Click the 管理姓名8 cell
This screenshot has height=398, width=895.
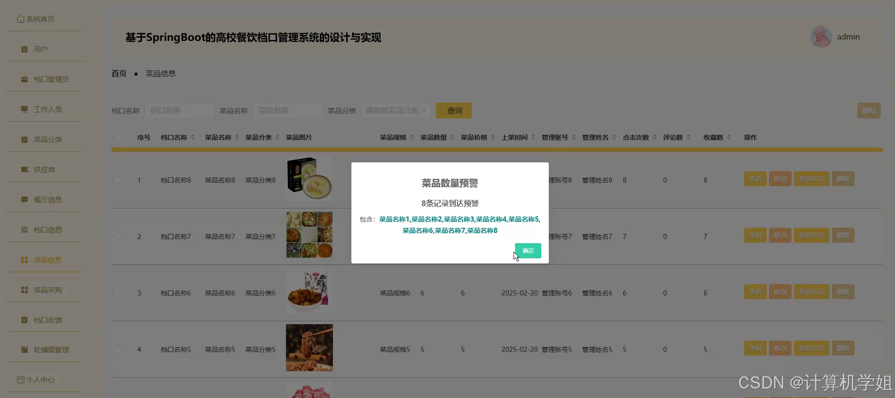tap(597, 180)
